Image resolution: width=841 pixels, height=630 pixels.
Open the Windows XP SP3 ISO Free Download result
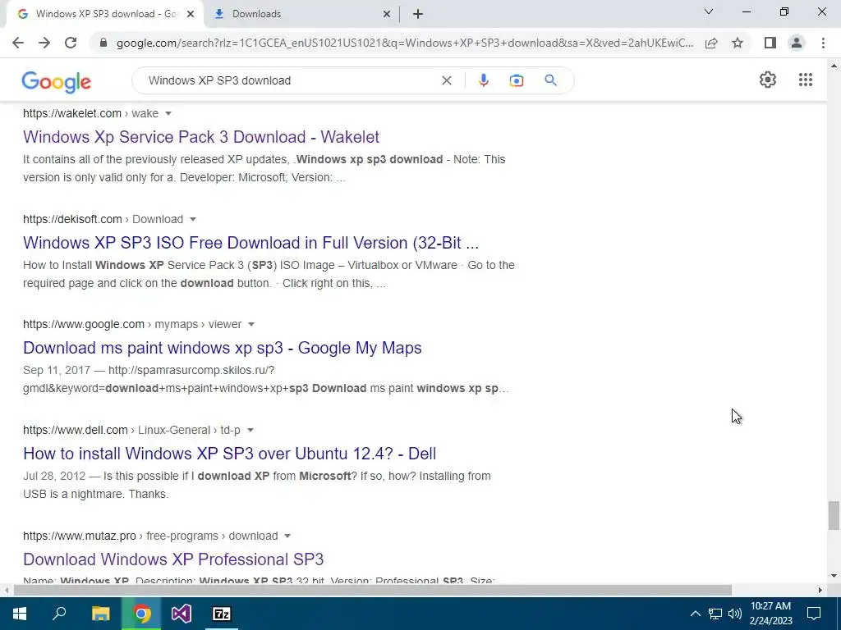coord(251,243)
